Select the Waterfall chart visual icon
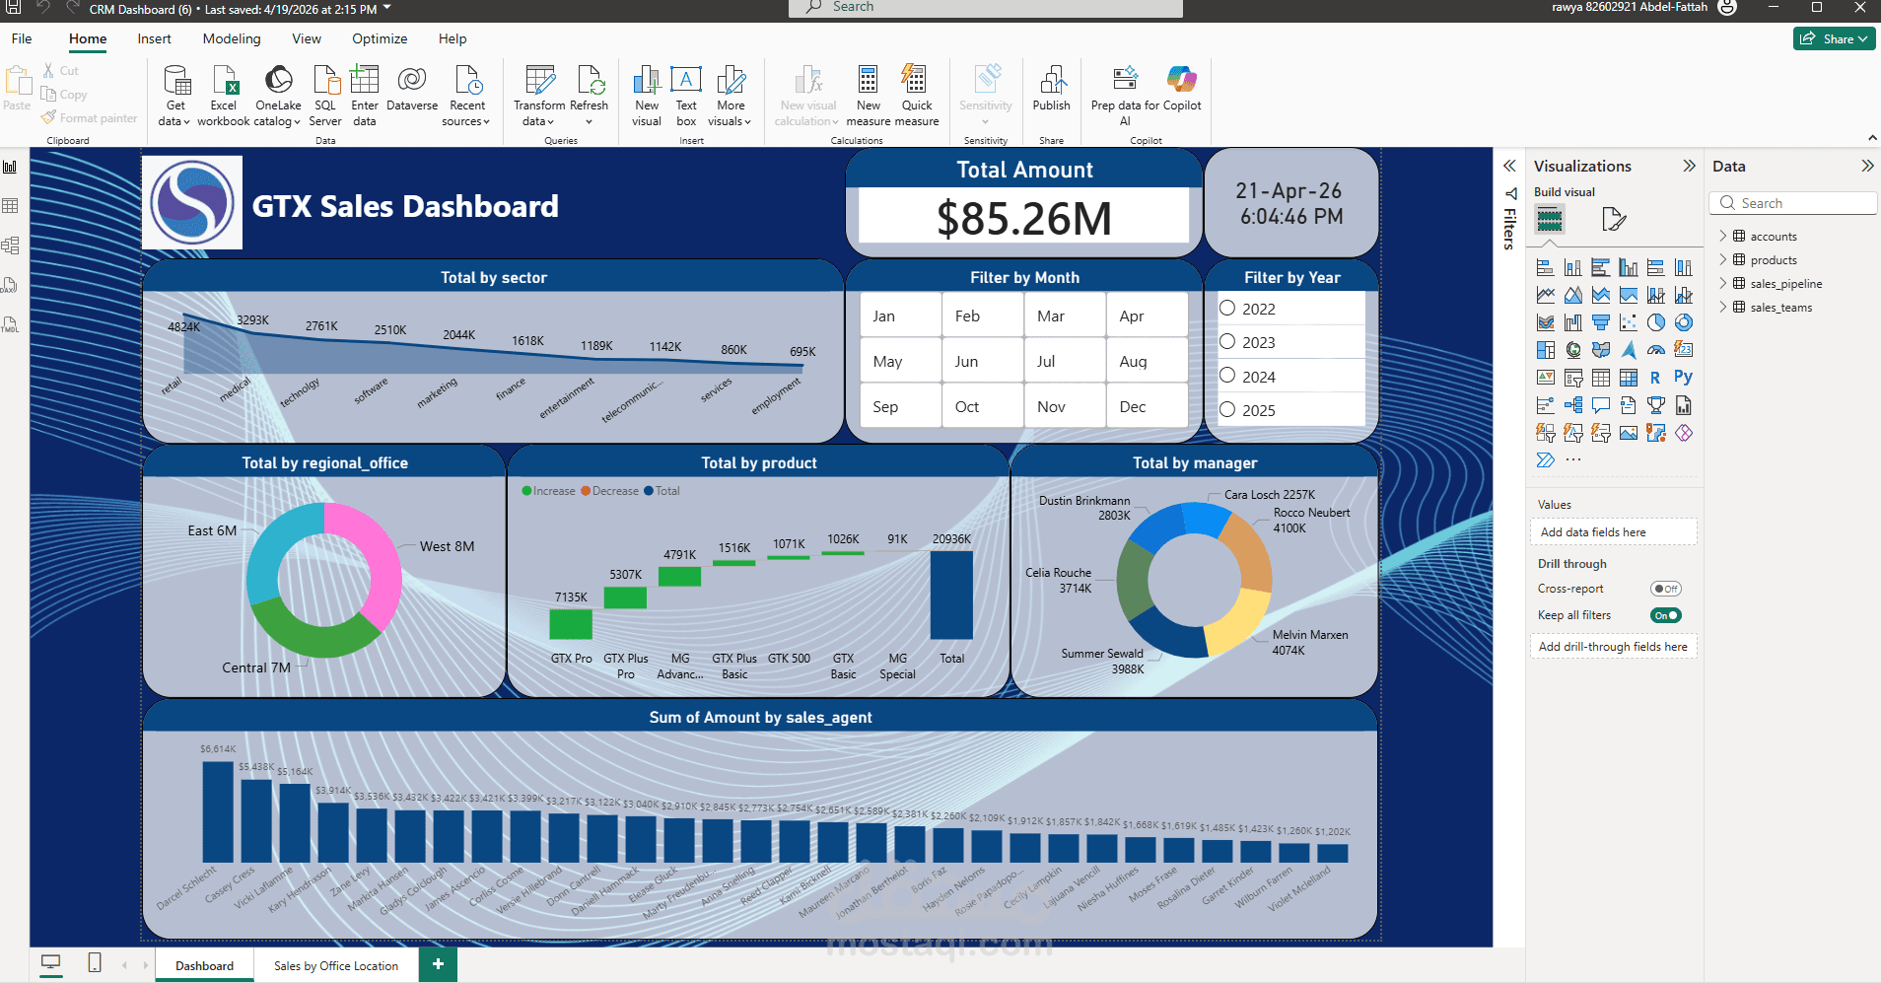This screenshot has height=983, width=1881. pos(1573,322)
